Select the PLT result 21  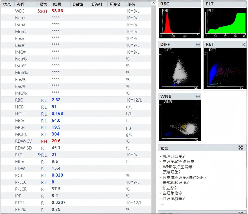pos(54,155)
